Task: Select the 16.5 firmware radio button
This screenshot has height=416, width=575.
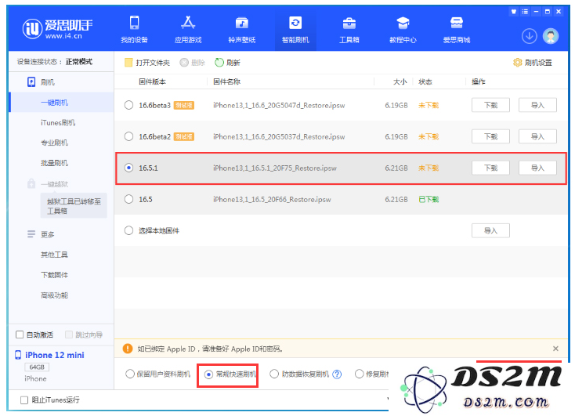Action: [128, 199]
